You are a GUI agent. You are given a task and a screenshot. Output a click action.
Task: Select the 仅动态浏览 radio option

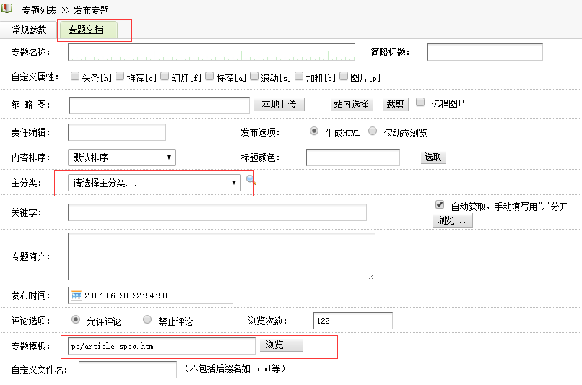click(x=373, y=131)
